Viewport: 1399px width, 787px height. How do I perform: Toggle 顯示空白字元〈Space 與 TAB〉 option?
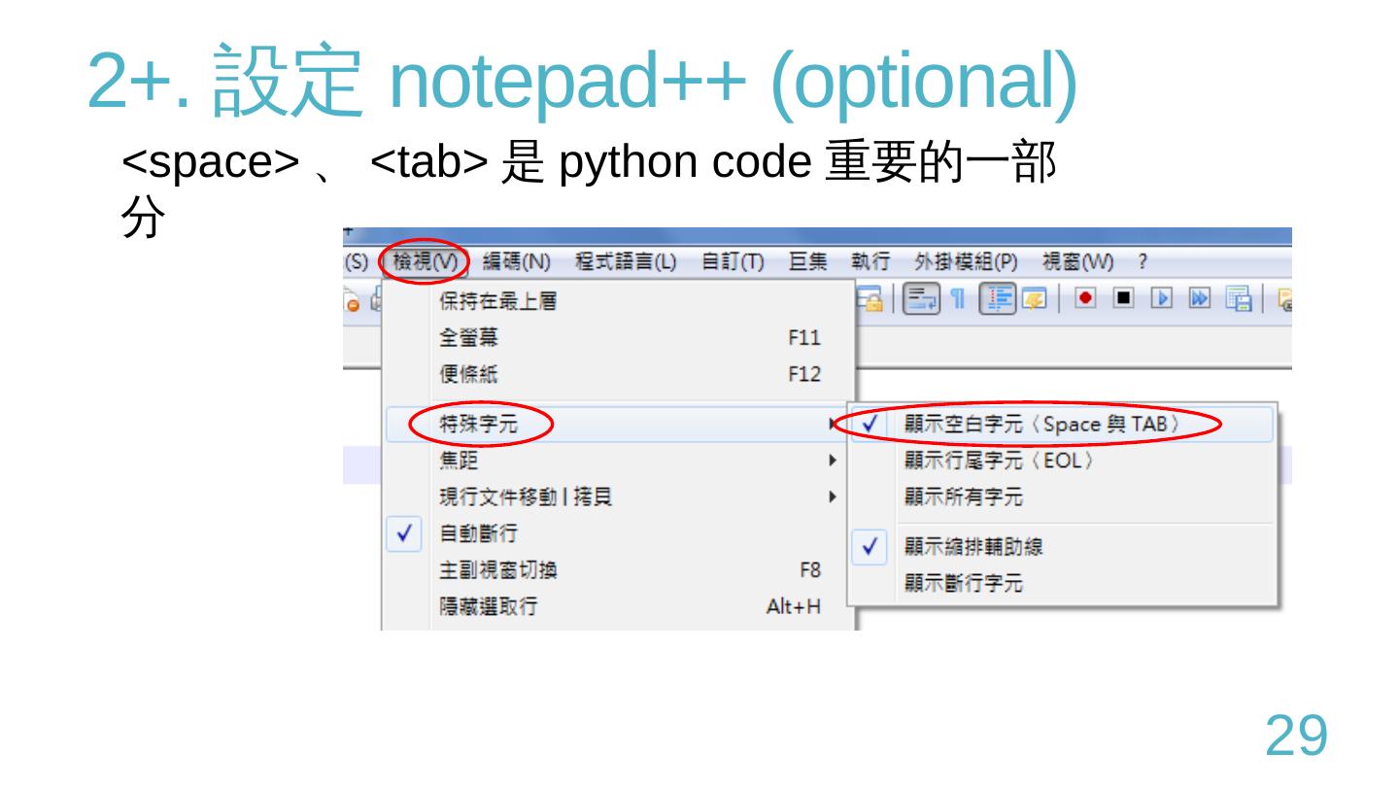point(1061,425)
